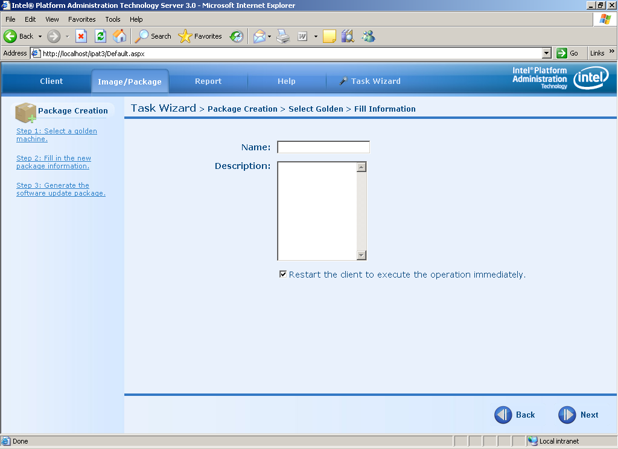Click the IE Forward arrow icon
This screenshot has width=618, height=449.
(54, 36)
